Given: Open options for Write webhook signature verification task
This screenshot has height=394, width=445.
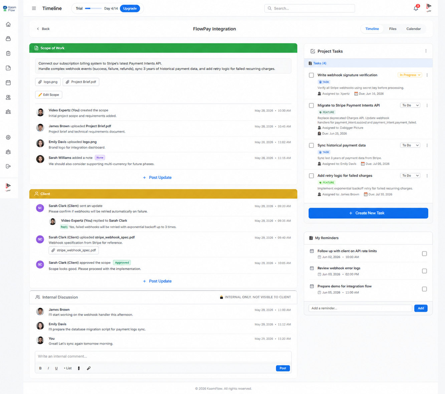Looking at the screenshot, I should [x=427, y=75].
